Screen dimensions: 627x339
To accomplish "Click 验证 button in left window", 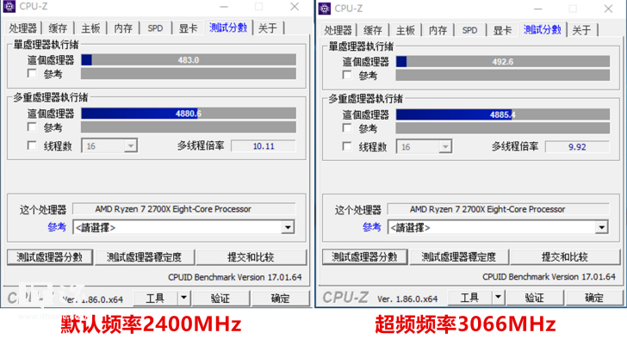I will [x=220, y=298].
